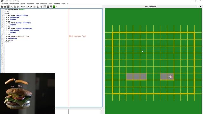Toggle the variables window icon
The image size is (203, 114).
(x=45, y=7)
